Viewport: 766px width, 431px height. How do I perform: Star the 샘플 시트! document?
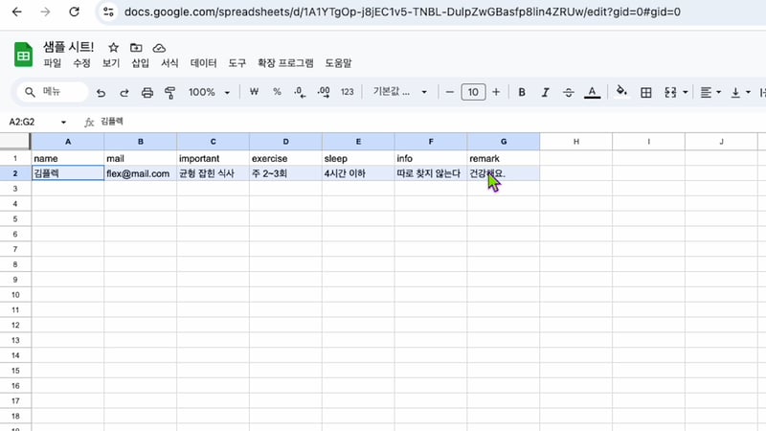pos(113,47)
